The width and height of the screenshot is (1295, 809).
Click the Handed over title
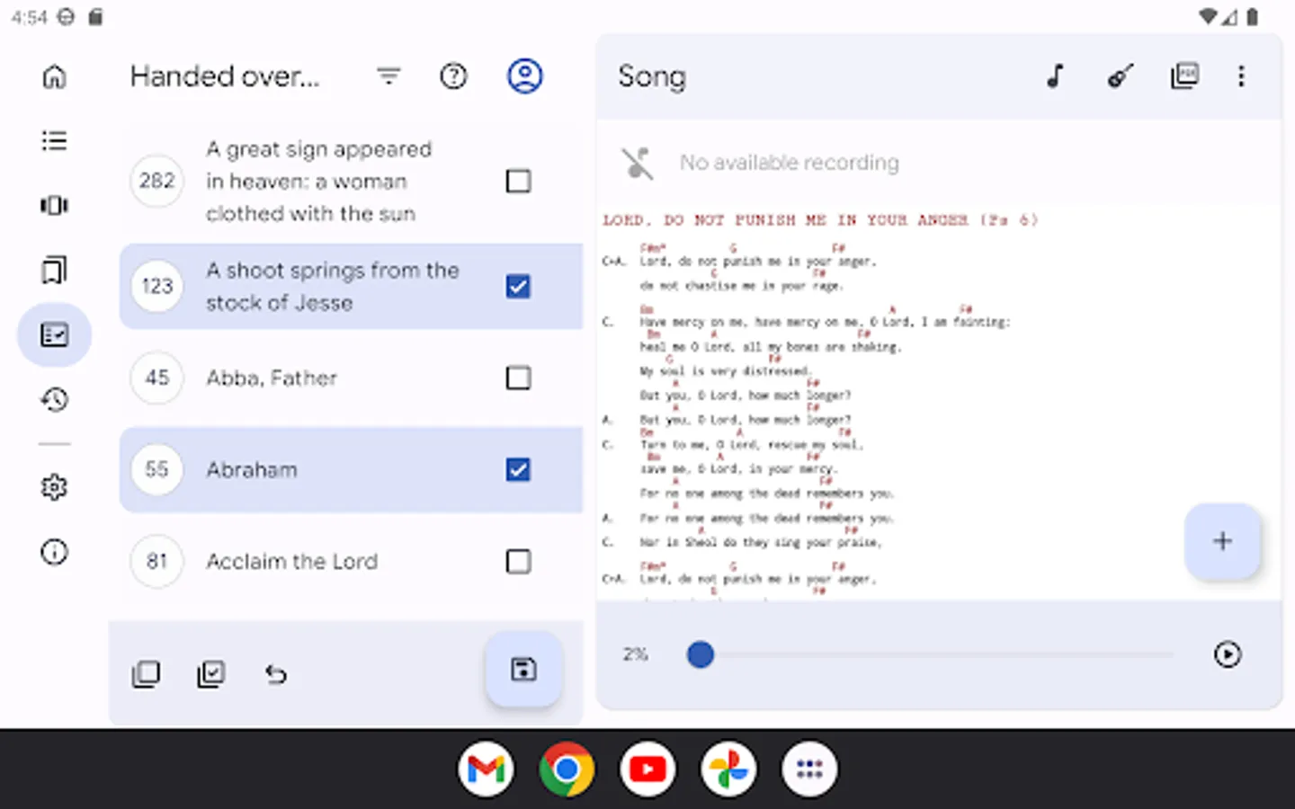(x=225, y=76)
